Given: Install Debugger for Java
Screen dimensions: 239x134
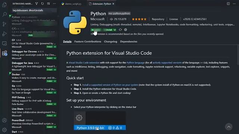Looking at the screenshot, I should click(x=50, y=70).
